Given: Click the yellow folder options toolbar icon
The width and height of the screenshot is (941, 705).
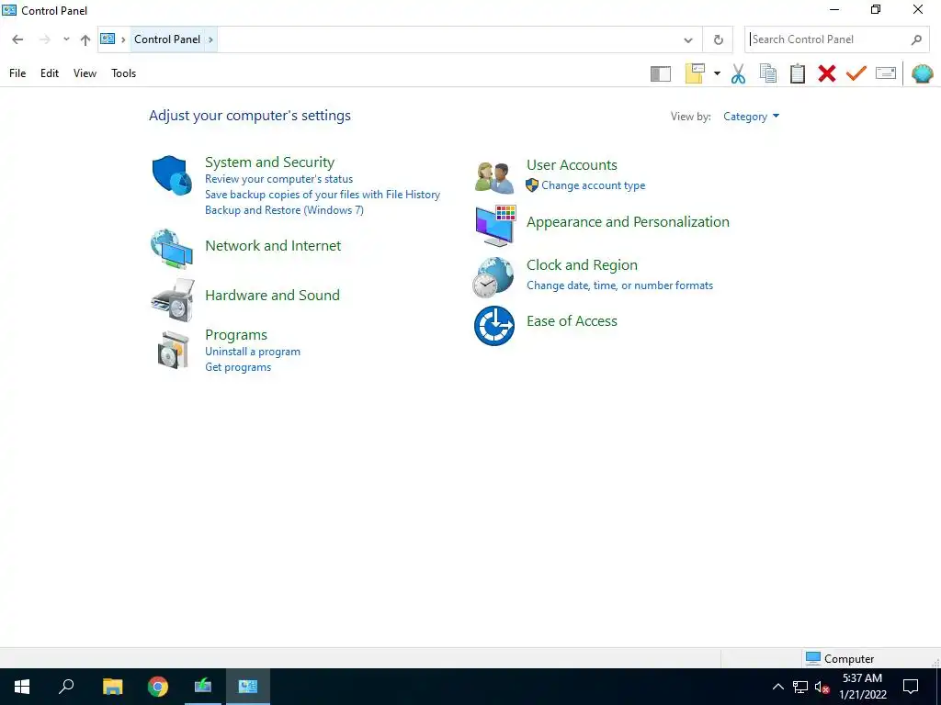Looking at the screenshot, I should 695,73.
